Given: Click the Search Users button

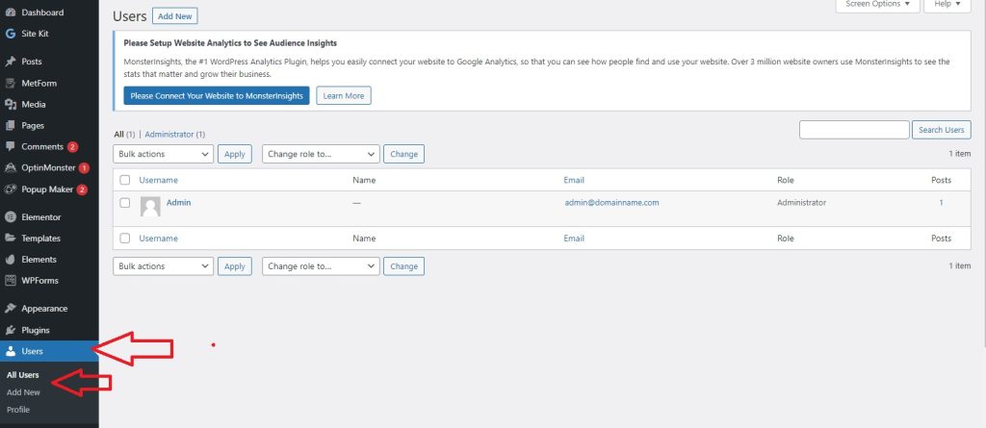Looking at the screenshot, I should (942, 130).
